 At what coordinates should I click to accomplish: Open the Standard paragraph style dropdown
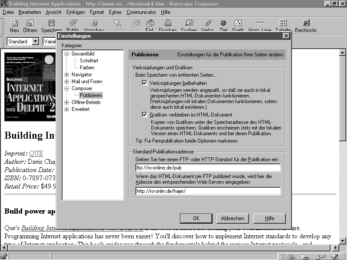35,42
